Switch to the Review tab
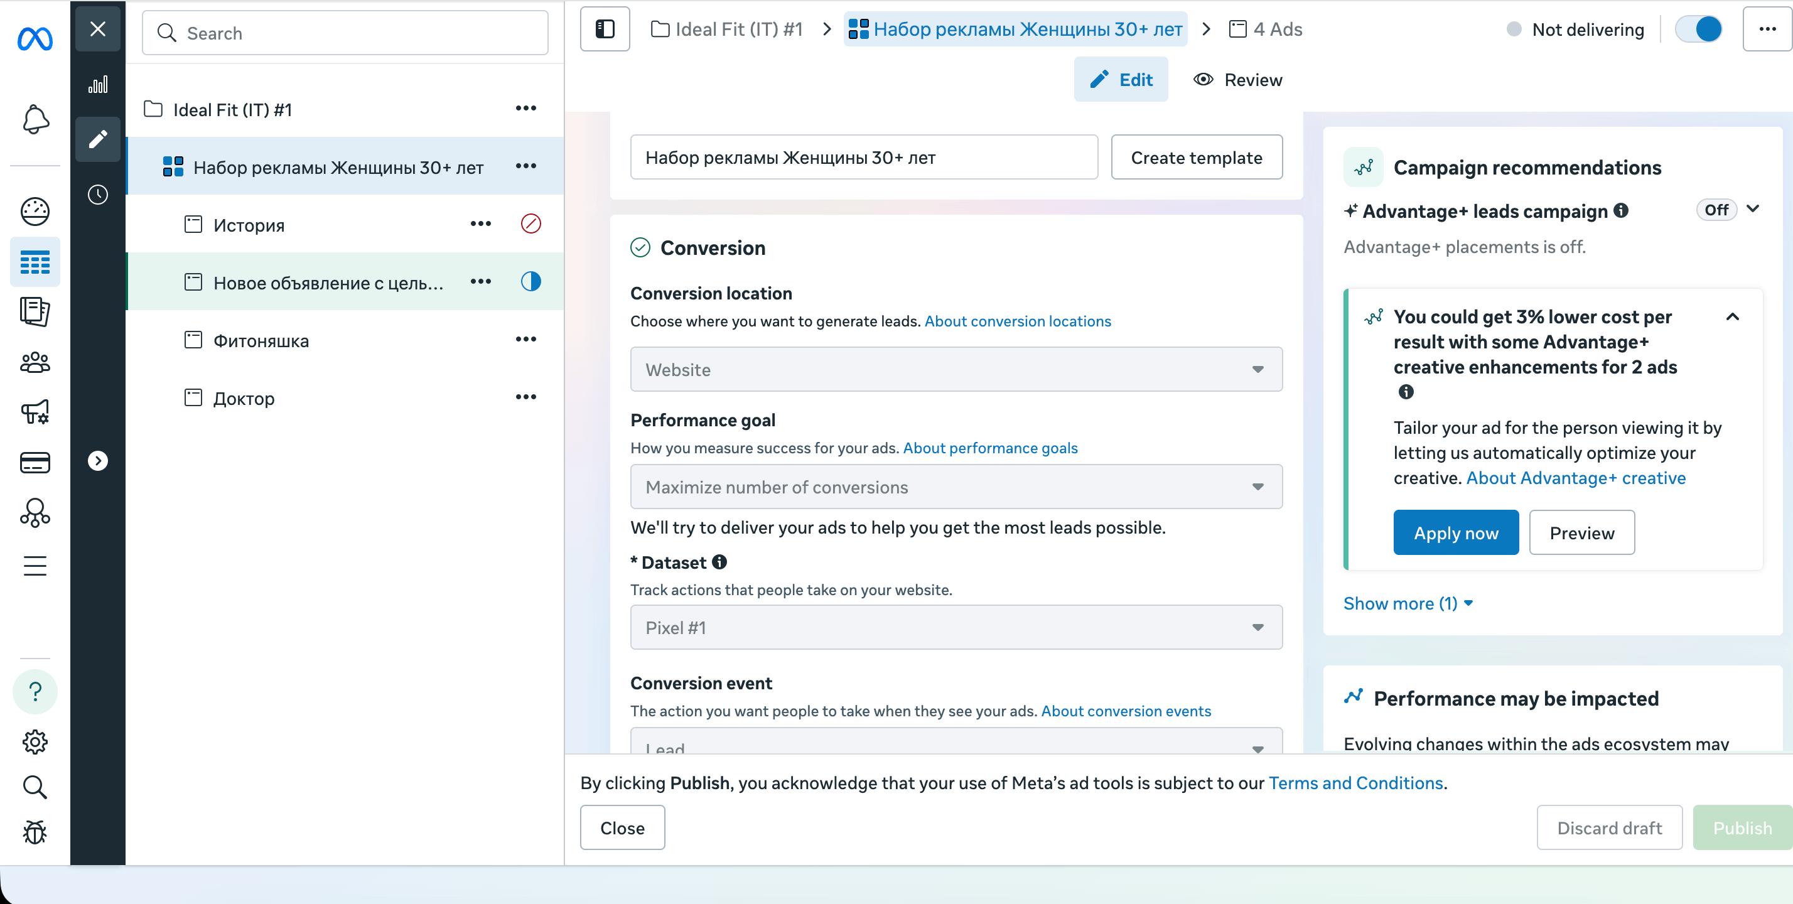Image resolution: width=1793 pixels, height=904 pixels. [x=1237, y=80]
